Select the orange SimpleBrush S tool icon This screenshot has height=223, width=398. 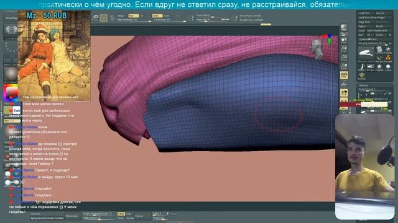click(388, 58)
